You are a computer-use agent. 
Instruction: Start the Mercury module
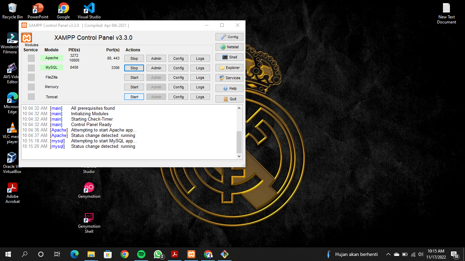coord(134,87)
